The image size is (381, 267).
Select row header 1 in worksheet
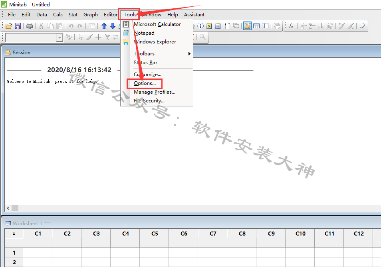(14, 252)
